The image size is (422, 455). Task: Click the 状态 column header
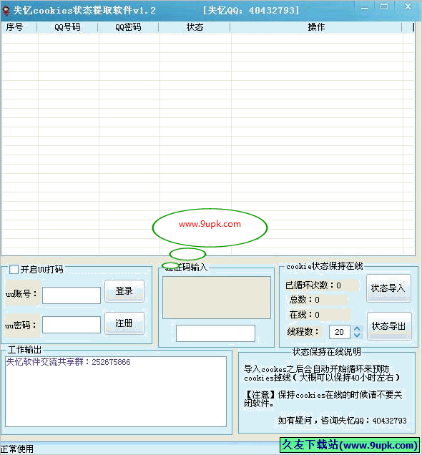195,27
